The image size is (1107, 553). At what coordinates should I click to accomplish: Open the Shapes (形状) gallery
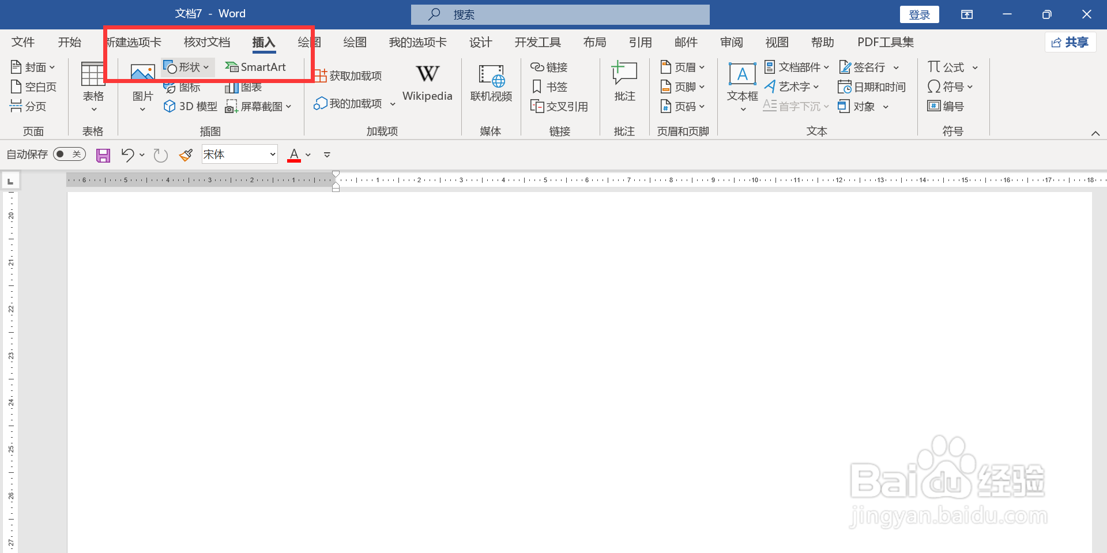tap(187, 67)
